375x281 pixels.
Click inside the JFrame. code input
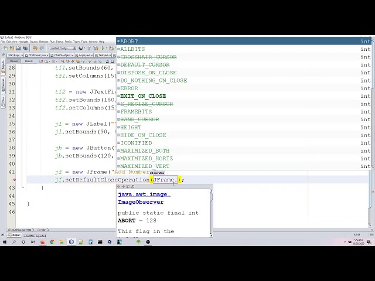[x=165, y=180]
